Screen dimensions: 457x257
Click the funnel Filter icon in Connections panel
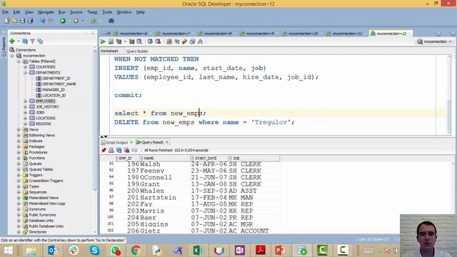click(x=33, y=41)
